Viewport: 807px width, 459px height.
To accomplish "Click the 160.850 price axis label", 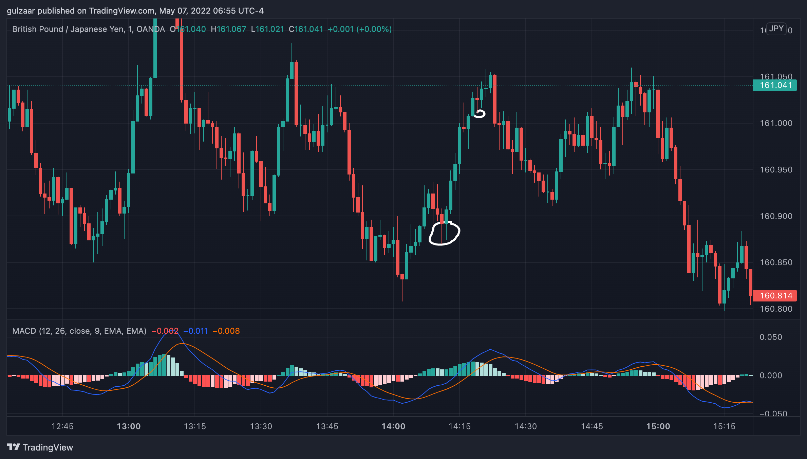I will click(776, 262).
